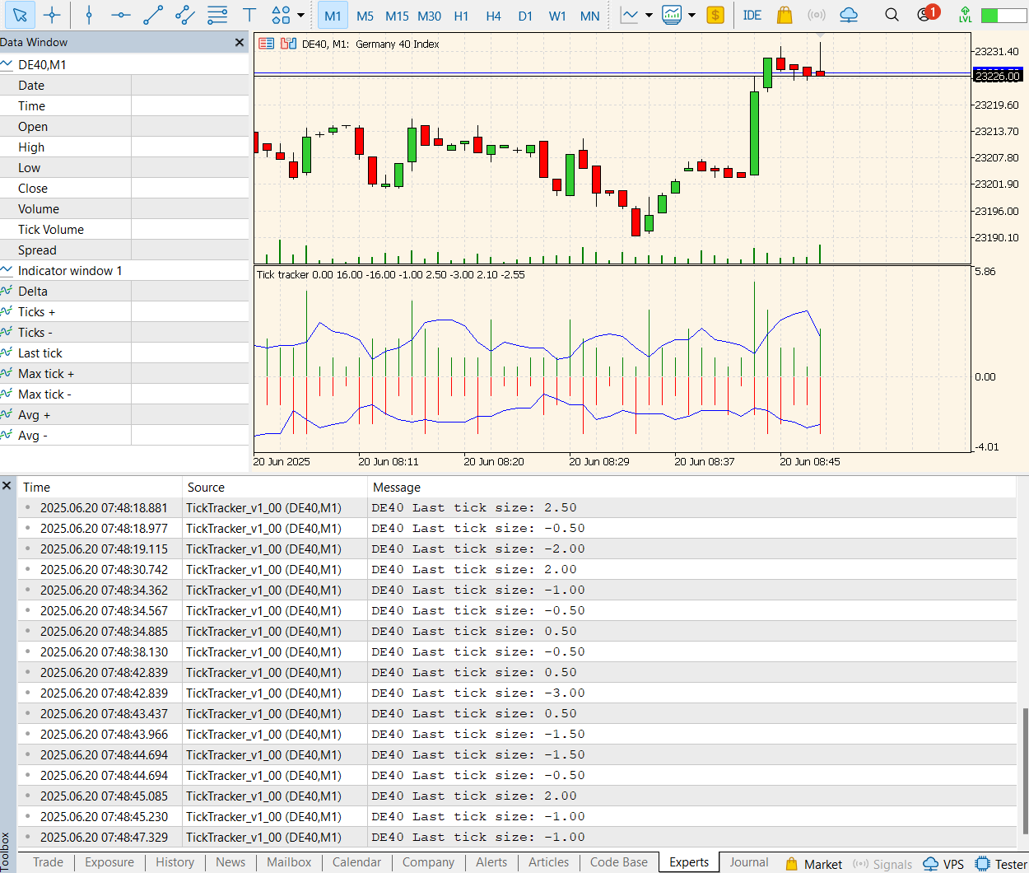This screenshot has width=1029, height=873.
Task: Draw a vertical line on chart
Action: (x=89, y=15)
